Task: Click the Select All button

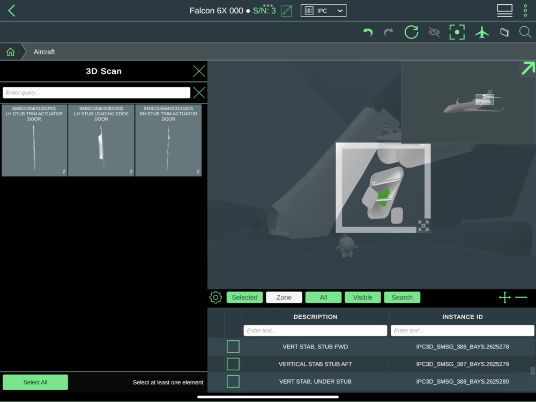Action: 35,382
